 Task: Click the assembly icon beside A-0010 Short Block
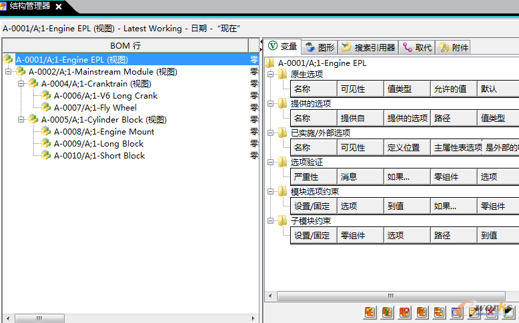(x=46, y=156)
